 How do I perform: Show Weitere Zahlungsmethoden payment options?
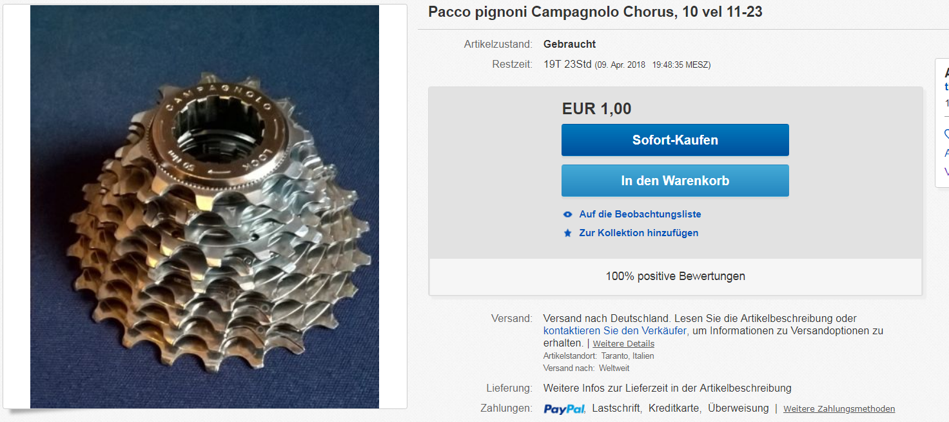tap(839, 409)
